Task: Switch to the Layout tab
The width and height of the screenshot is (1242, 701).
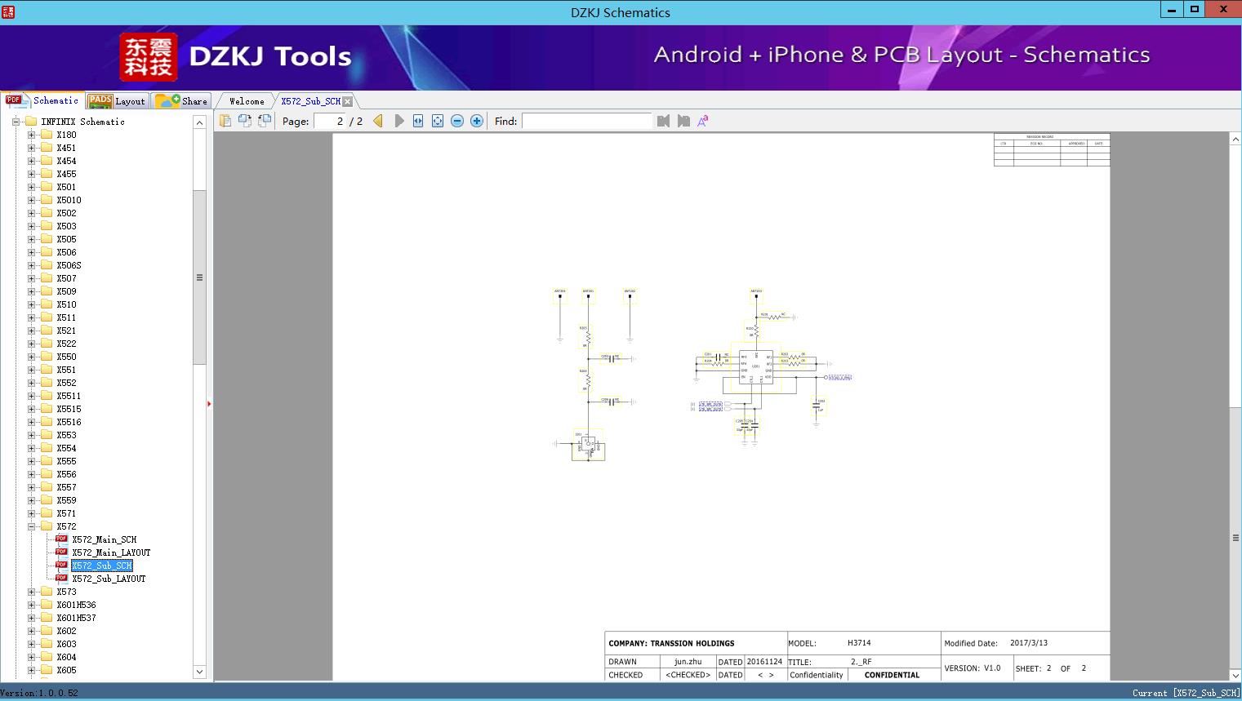Action: point(117,101)
